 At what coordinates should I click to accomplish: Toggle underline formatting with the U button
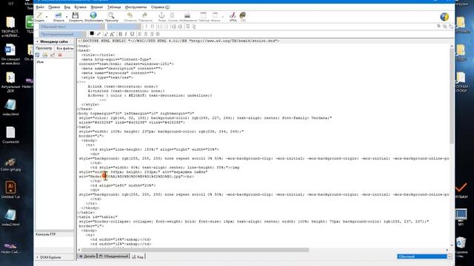tap(132, 34)
